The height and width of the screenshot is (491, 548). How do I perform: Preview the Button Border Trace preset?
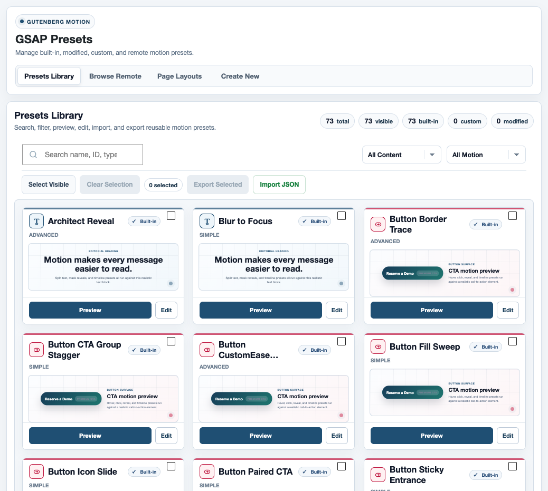pos(432,310)
